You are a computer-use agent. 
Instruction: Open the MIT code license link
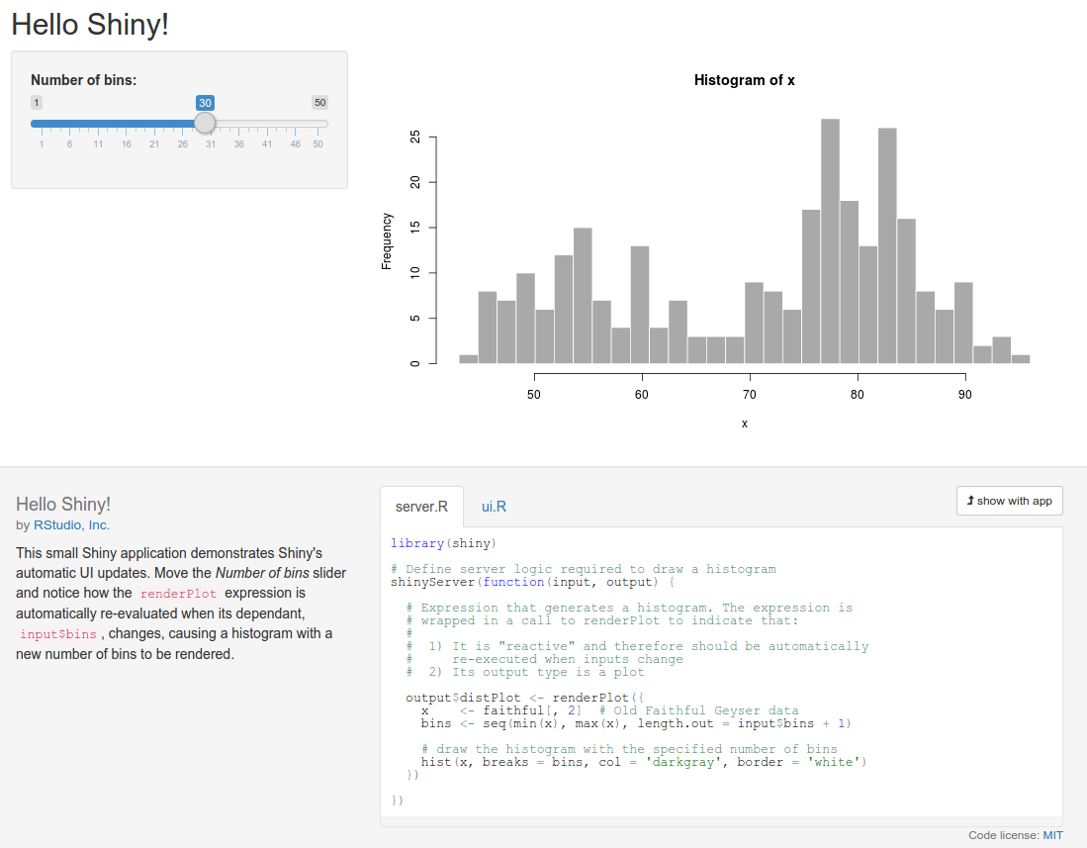point(1052,835)
